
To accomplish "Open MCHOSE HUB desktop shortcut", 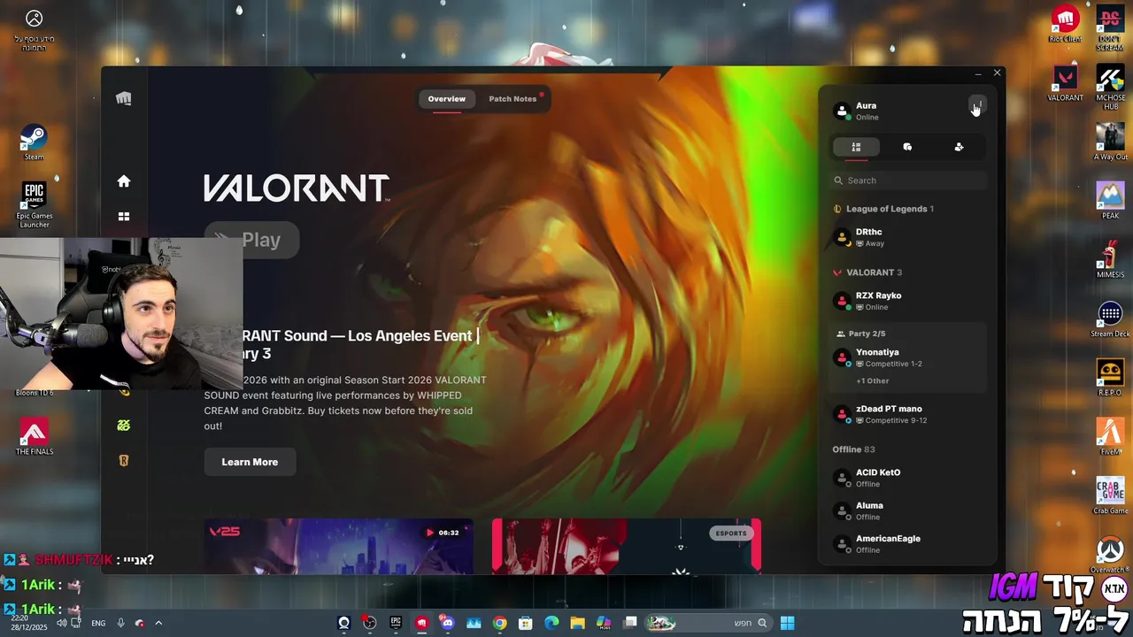I will point(1110,88).
